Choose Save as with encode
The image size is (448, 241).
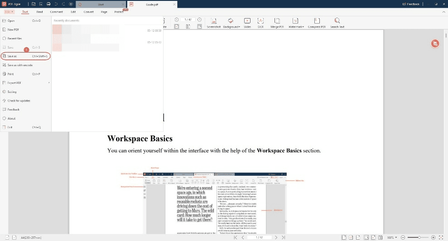click(x=26, y=65)
